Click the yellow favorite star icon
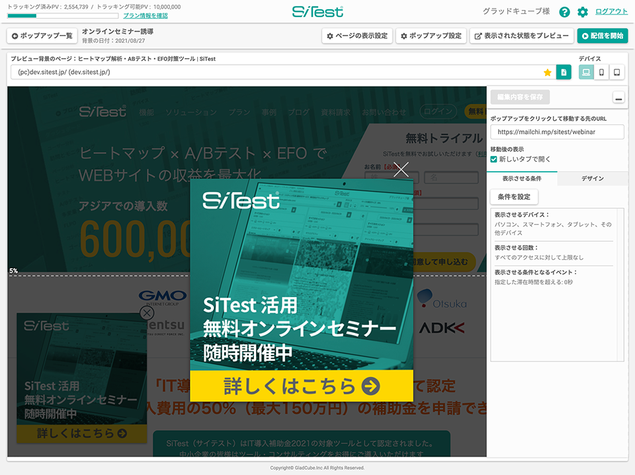Screen dimensions: 635x475 point(548,73)
